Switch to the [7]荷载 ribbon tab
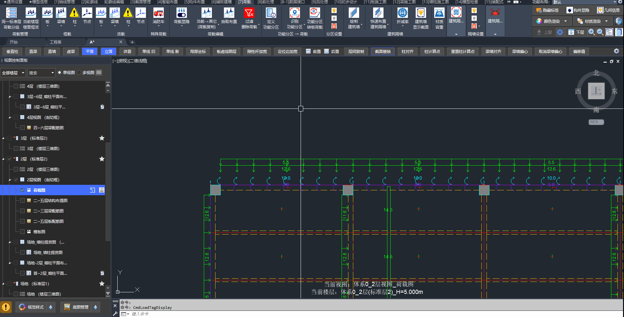Screen dimensions: 624x317 click(244, 2)
